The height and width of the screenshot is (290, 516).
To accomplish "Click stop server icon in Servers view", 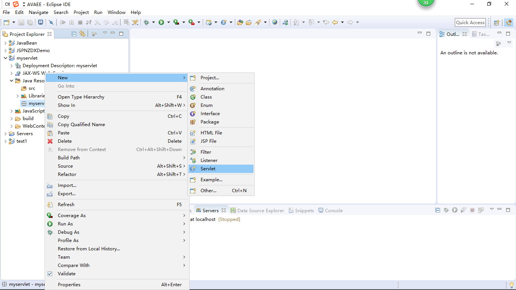I will tap(472, 210).
